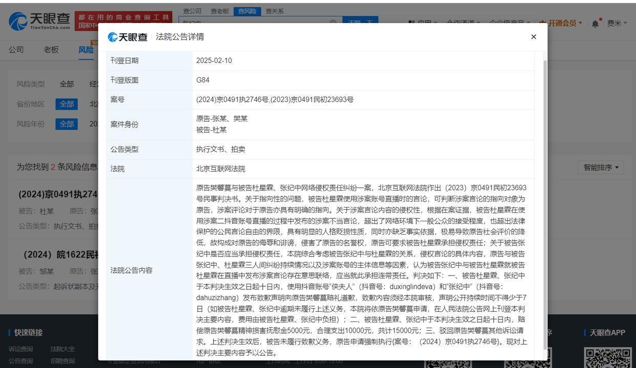The width and height of the screenshot is (636, 368).
Task: Click the 天眼查APP QR code
Action: coord(608,358)
